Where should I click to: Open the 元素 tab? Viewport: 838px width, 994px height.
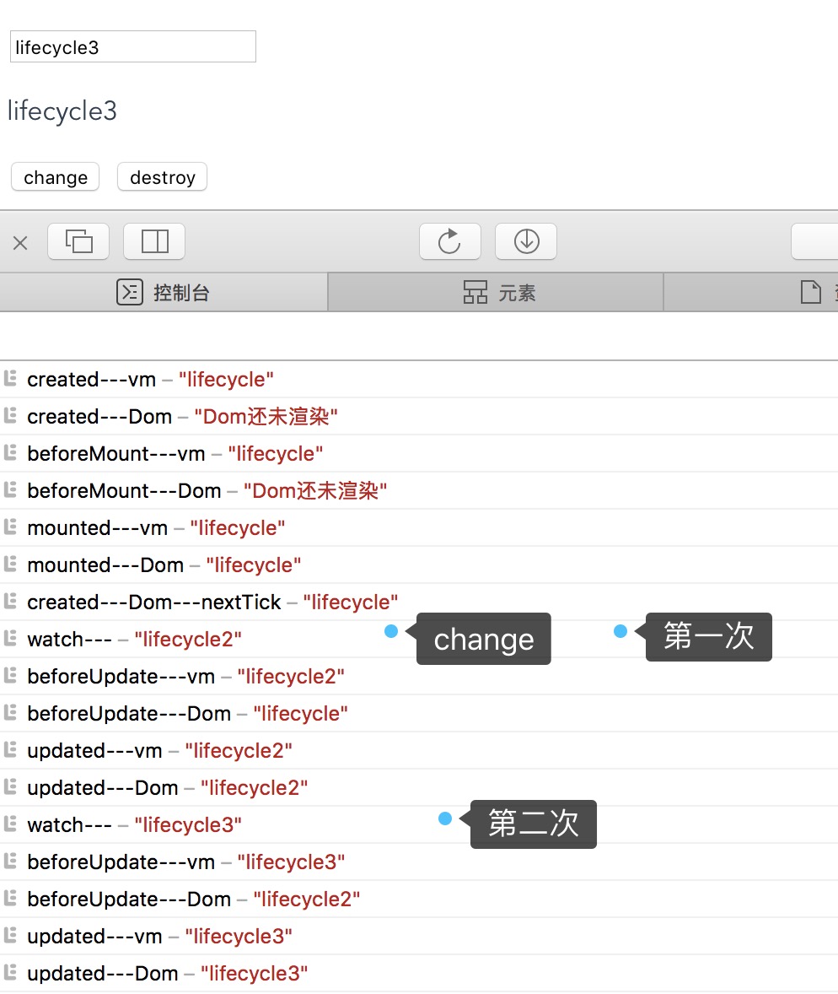[x=499, y=293]
